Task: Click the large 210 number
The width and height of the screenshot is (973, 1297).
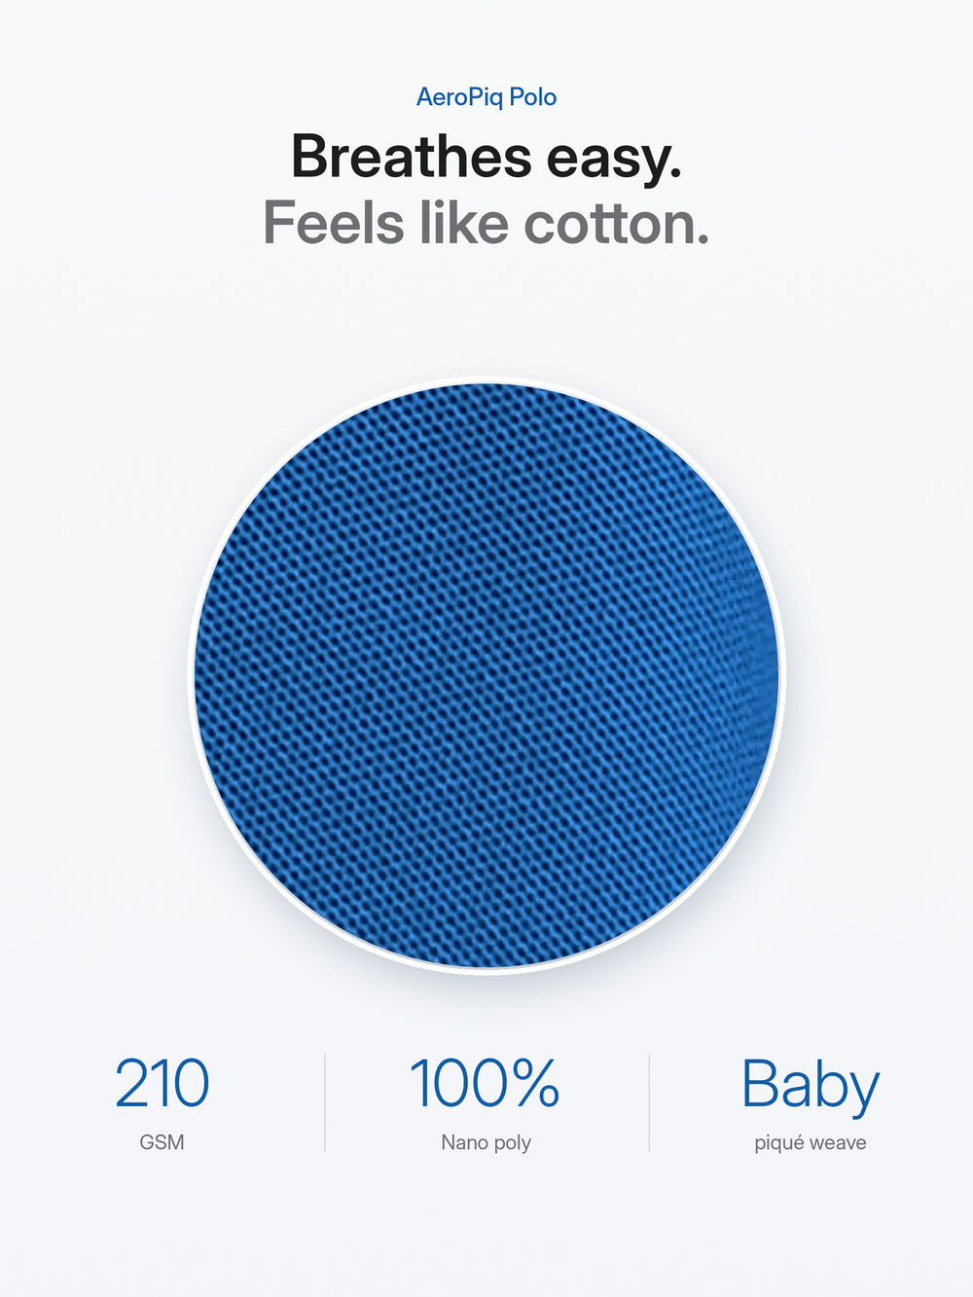Action: tap(162, 1084)
